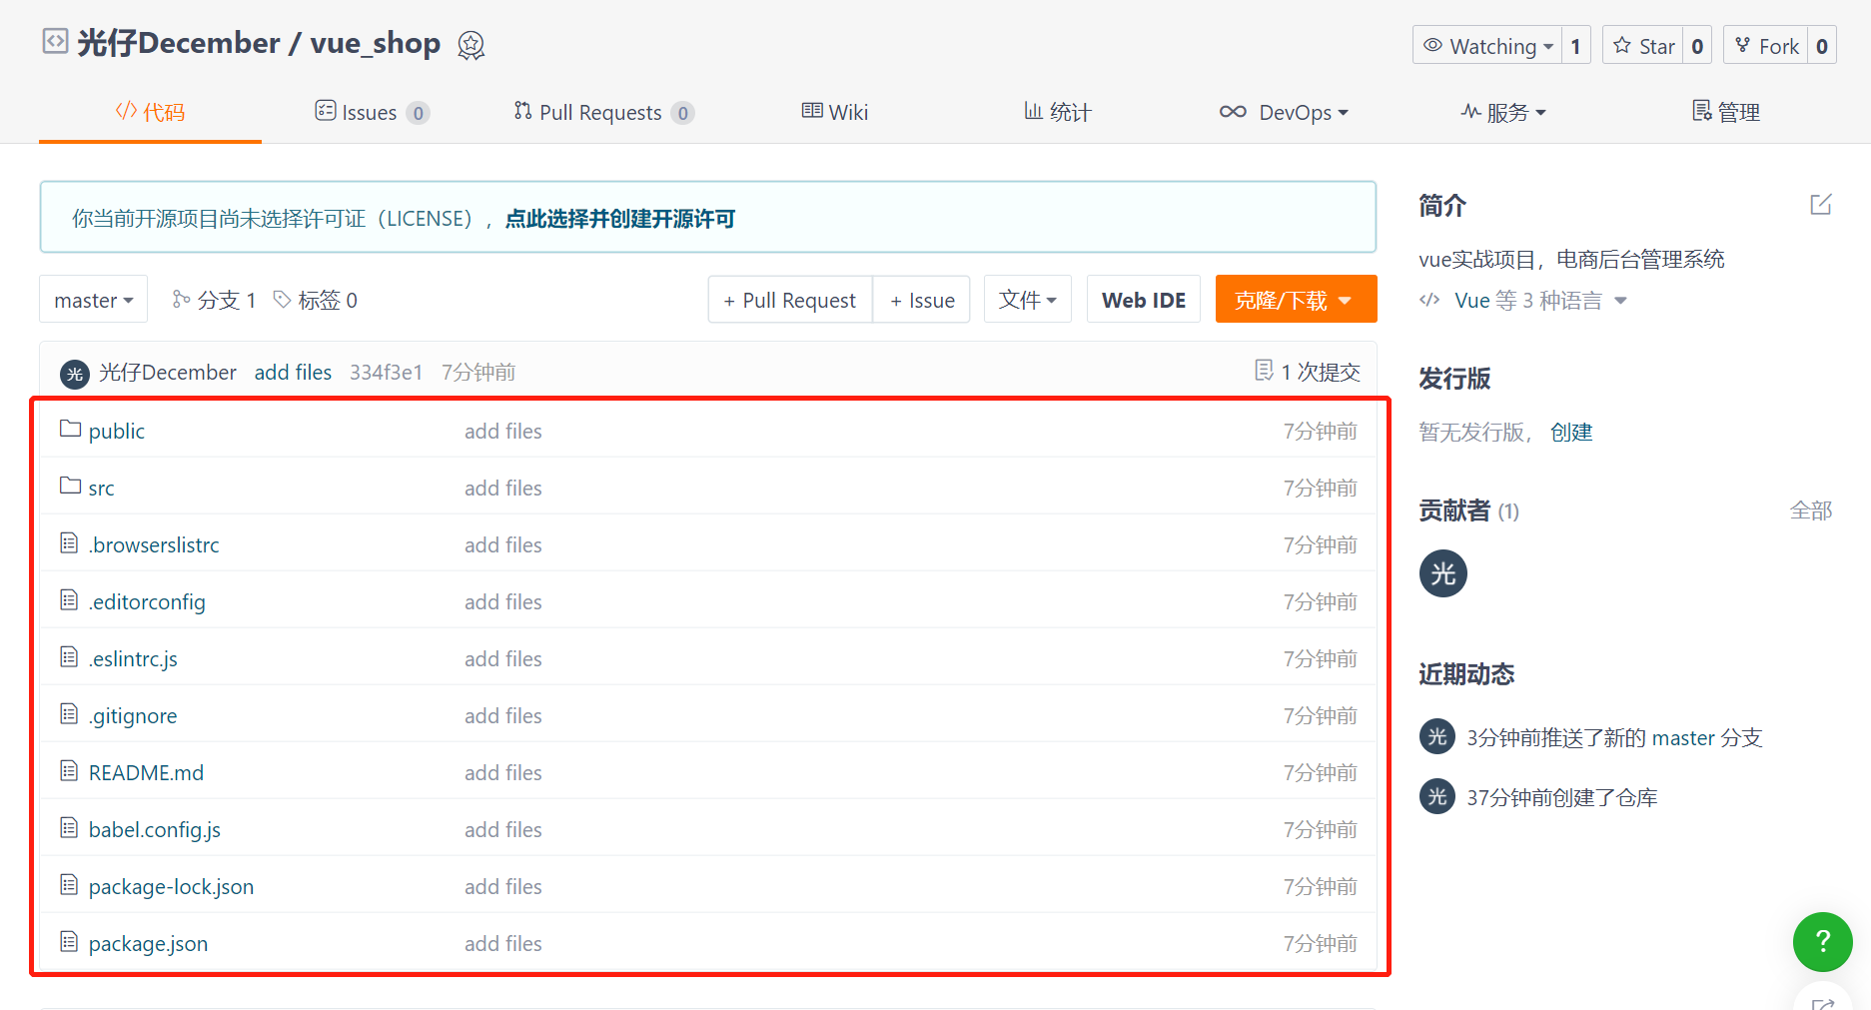Open the Pull Requests tab
The width and height of the screenshot is (1871, 1010).
click(600, 111)
